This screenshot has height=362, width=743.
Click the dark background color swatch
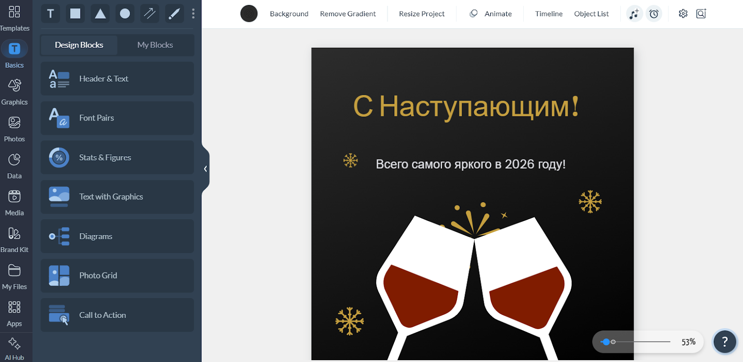(249, 14)
